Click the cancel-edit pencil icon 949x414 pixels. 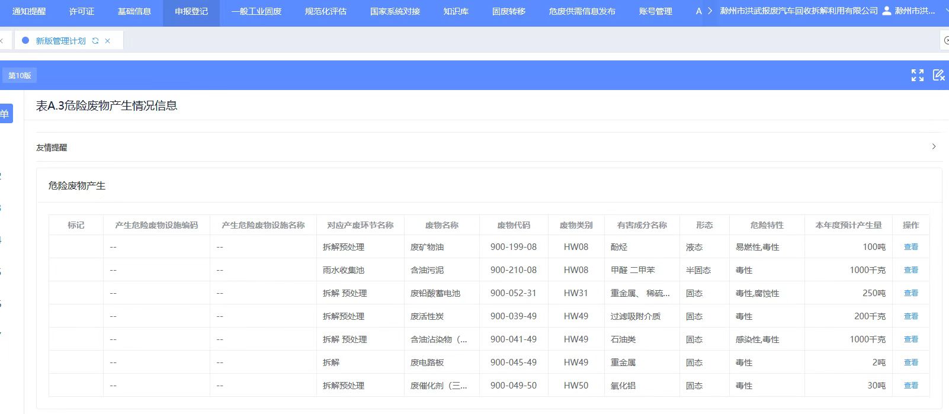pos(938,75)
